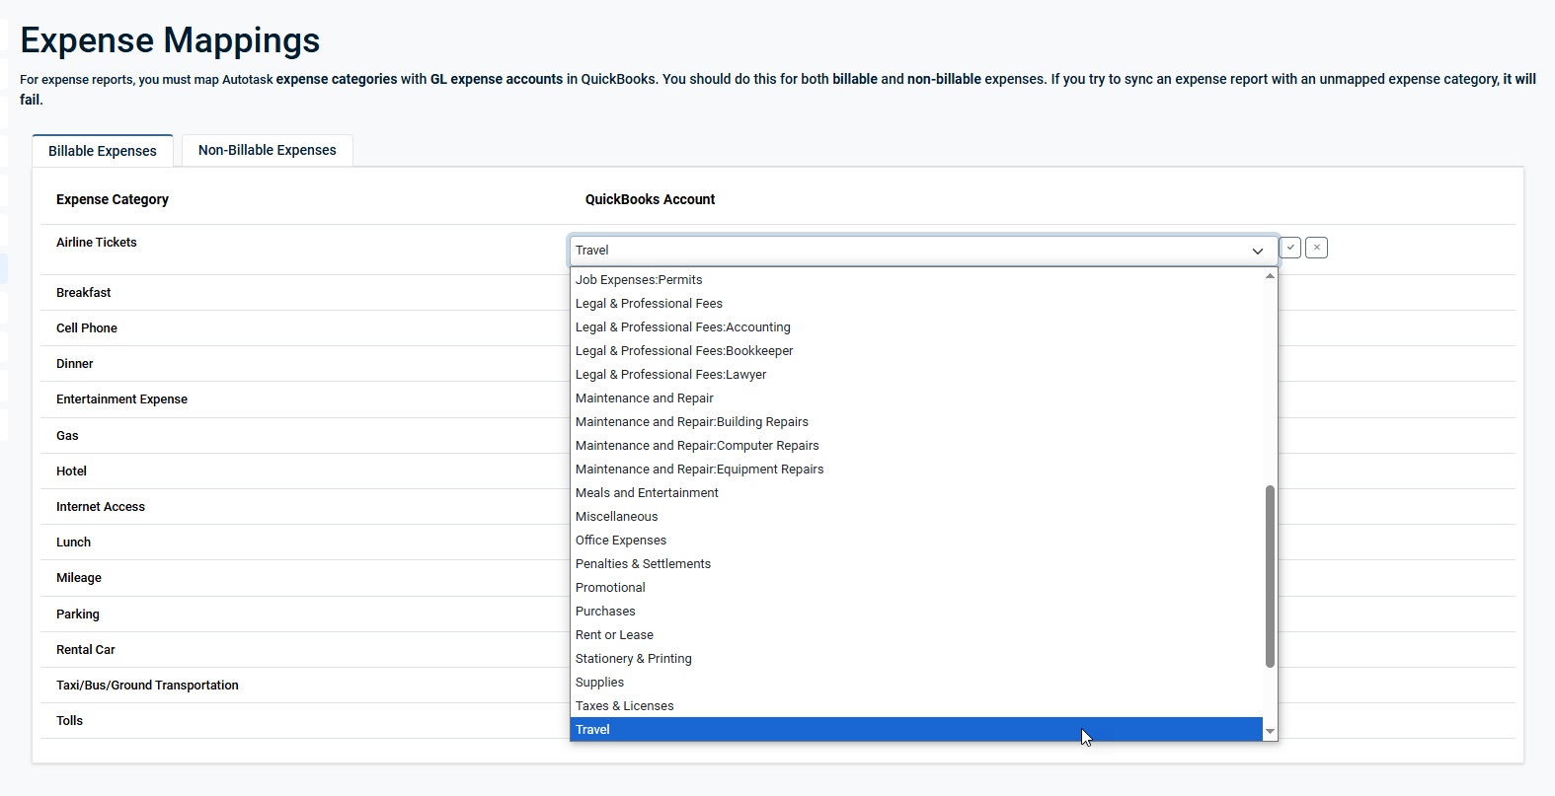1555x796 pixels.
Task: Choose Meals and Entertainment account
Action: pyautogui.click(x=647, y=493)
